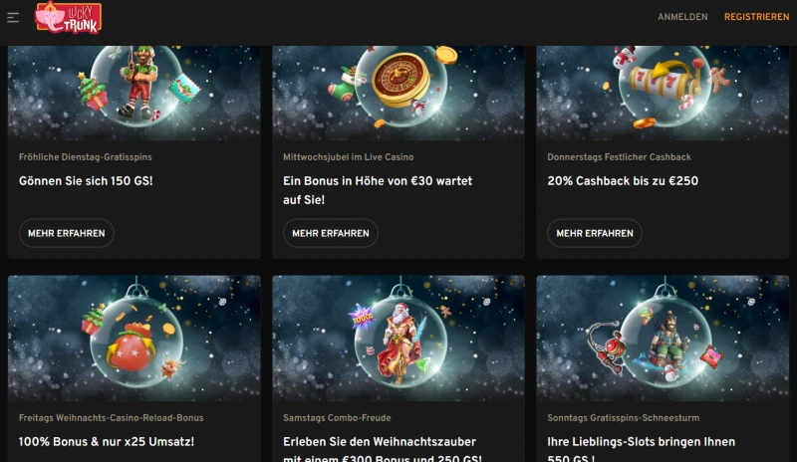Select the €30 Bonus wartet heading
This screenshot has width=797, height=462.
tap(378, 190)
